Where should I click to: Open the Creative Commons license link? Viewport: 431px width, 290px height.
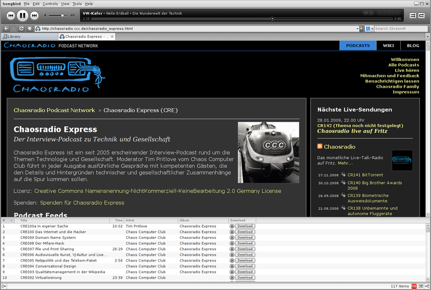click(x=157, y=191)
